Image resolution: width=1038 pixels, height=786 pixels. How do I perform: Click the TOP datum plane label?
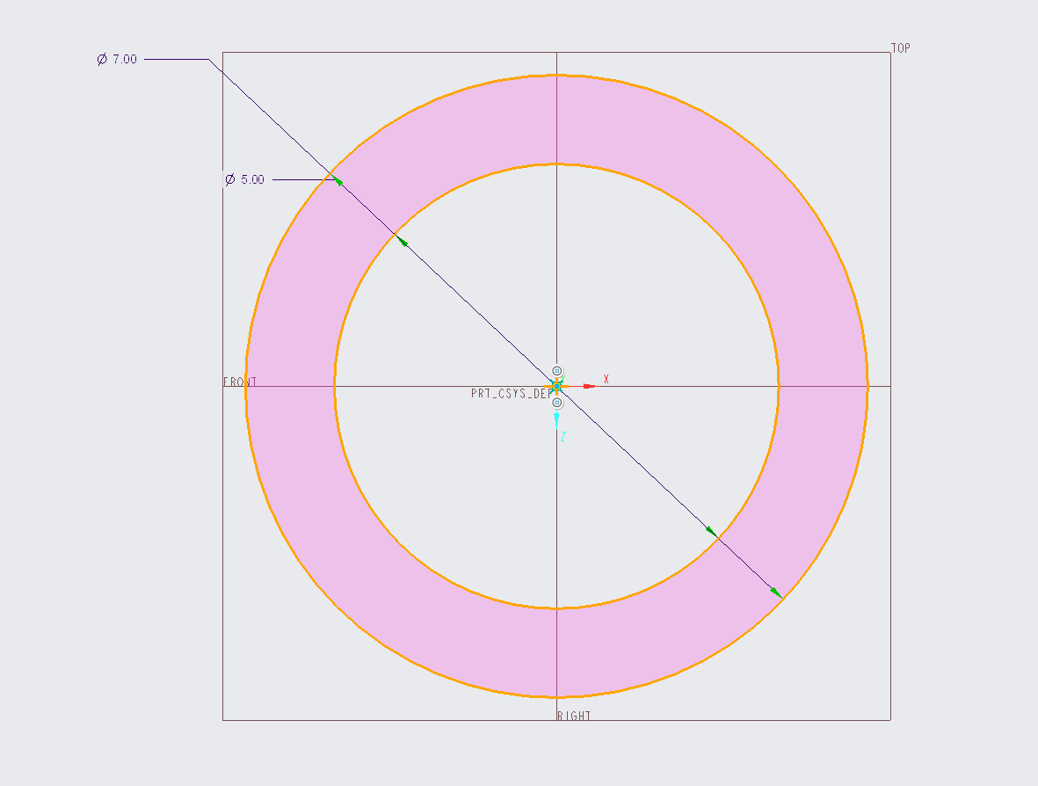(900, 48)
